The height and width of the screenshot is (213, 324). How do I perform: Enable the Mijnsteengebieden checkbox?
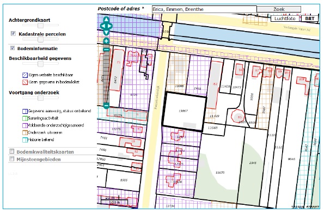pos(12,159)
